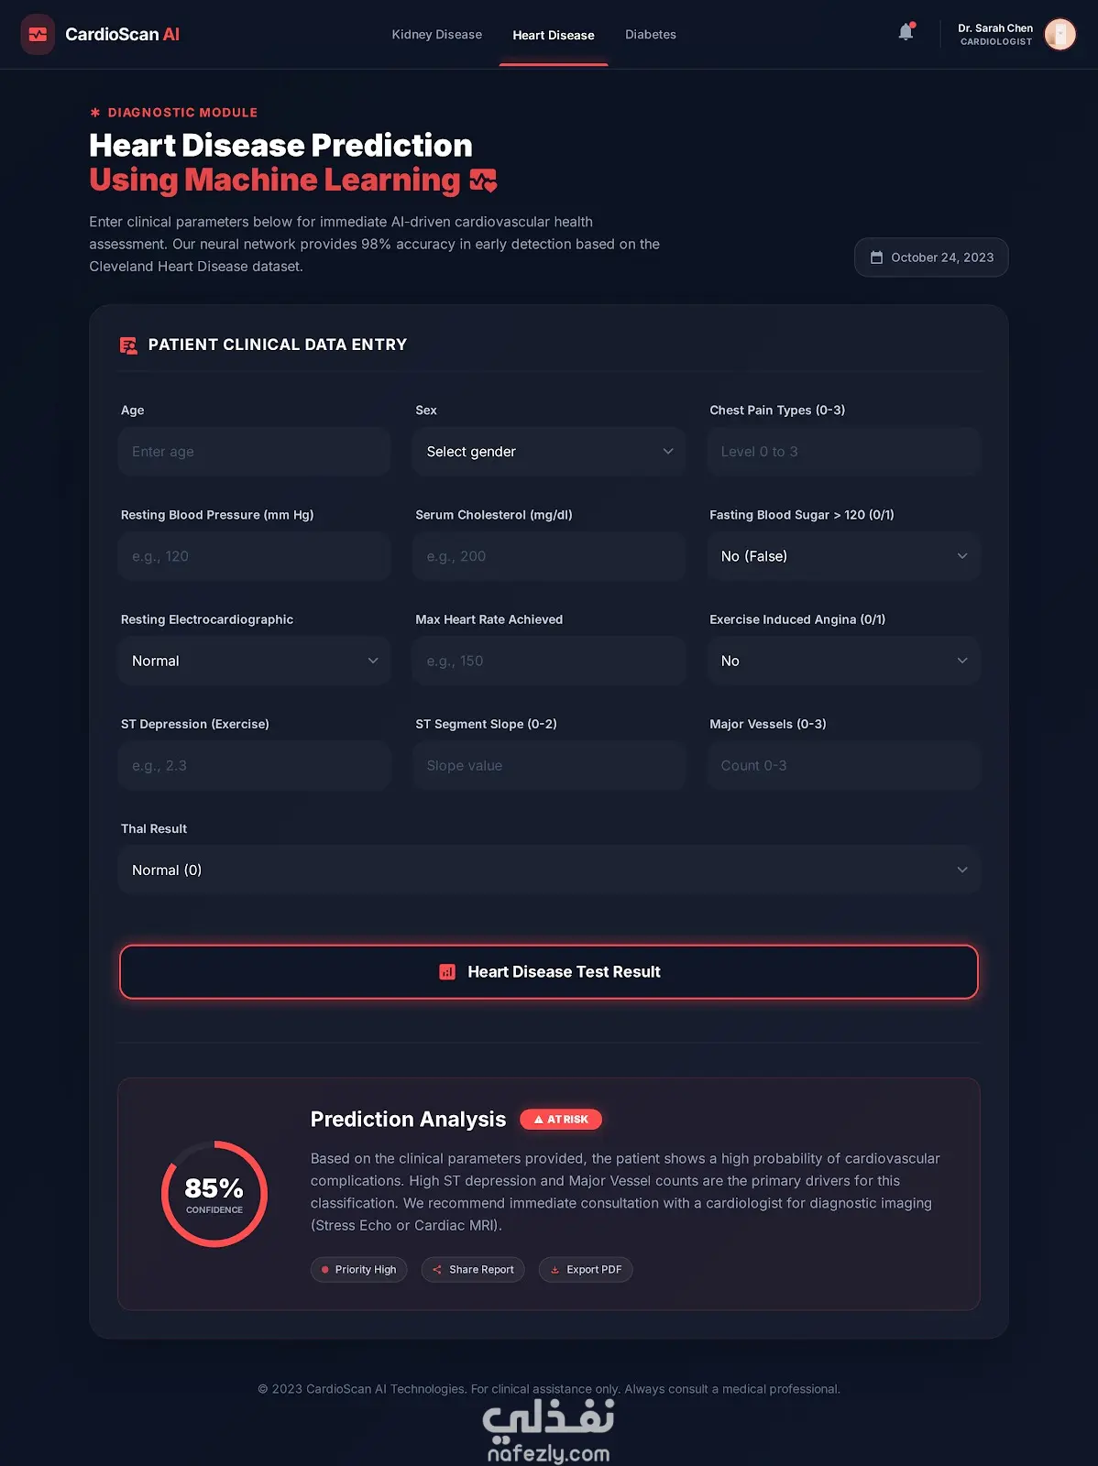Click the Share Report button
1098x1466 pixels.
[473, 1270]
